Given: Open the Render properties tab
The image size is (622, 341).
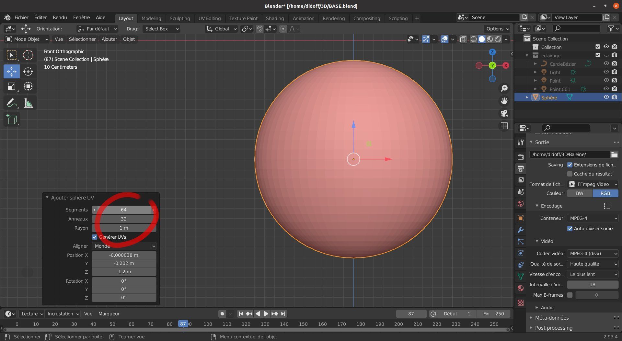Looking at the screenshot, I should tap(521, 157).
